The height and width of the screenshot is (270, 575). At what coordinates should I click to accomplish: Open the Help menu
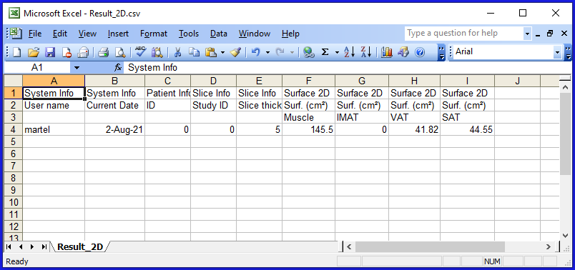[x=290, y=34]
